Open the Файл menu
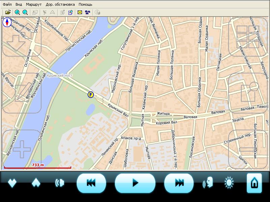270x202 pixels. (7, 5)
